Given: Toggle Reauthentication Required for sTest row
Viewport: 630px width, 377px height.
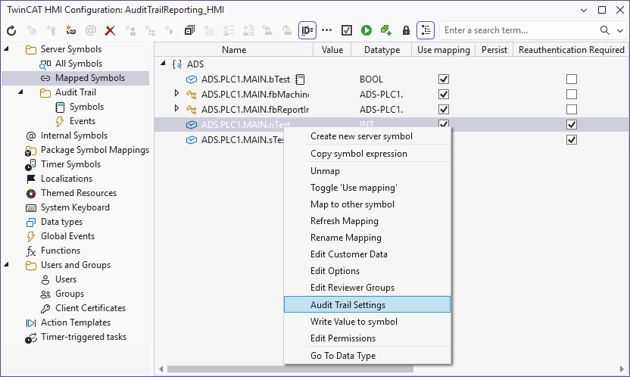Looking at the screenshot, I should pyautogui.click(x=572, y=140).
